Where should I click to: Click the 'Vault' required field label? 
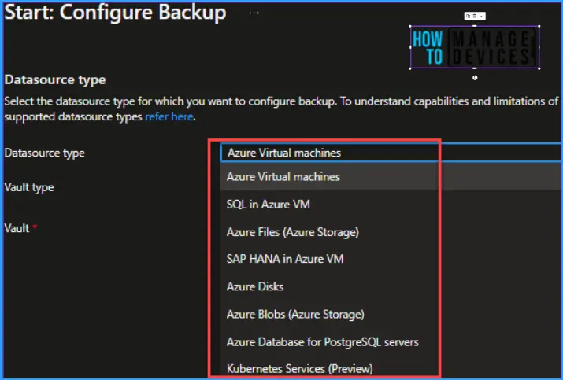click(x=20, y=228)
